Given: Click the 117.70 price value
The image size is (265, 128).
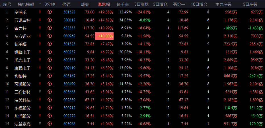Looking at the screenshot, I should tap(89, 28).
